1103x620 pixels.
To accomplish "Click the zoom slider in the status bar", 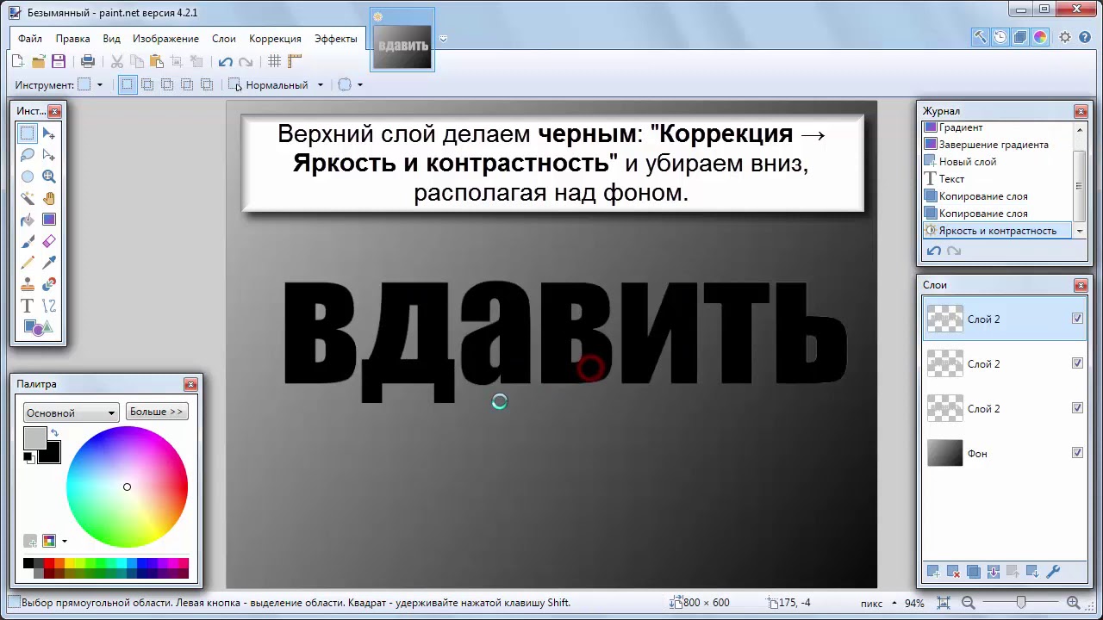I will click(1021, 603).
